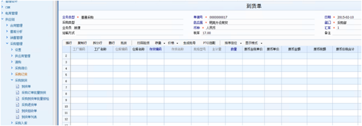
Task: Click the 存货编码 column header
Action: pos(156,49)
